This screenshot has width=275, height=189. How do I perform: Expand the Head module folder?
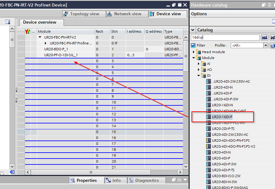point(194,52)
